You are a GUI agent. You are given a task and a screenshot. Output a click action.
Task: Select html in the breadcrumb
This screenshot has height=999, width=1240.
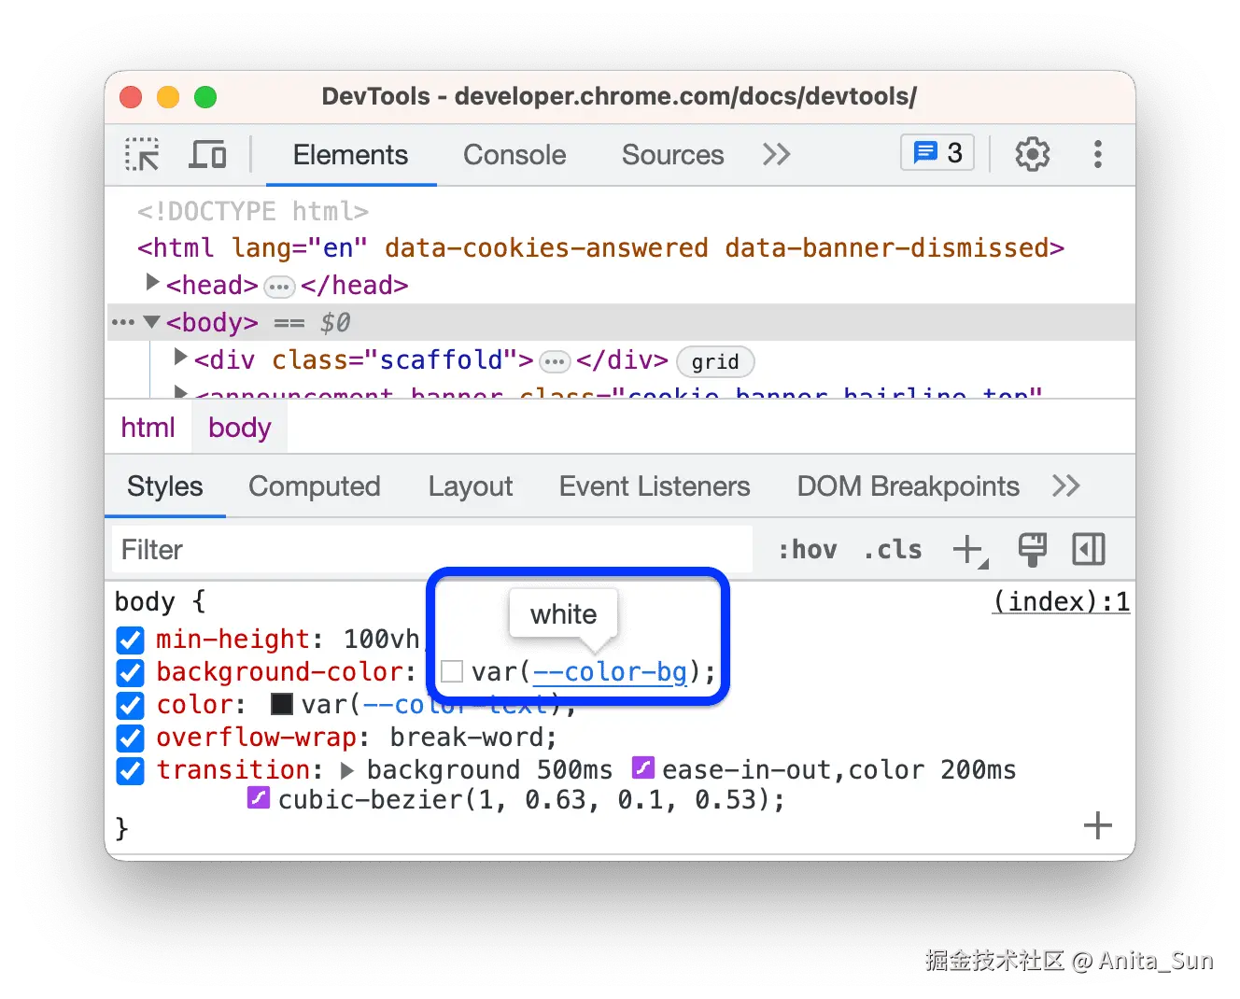click(148, 428)
